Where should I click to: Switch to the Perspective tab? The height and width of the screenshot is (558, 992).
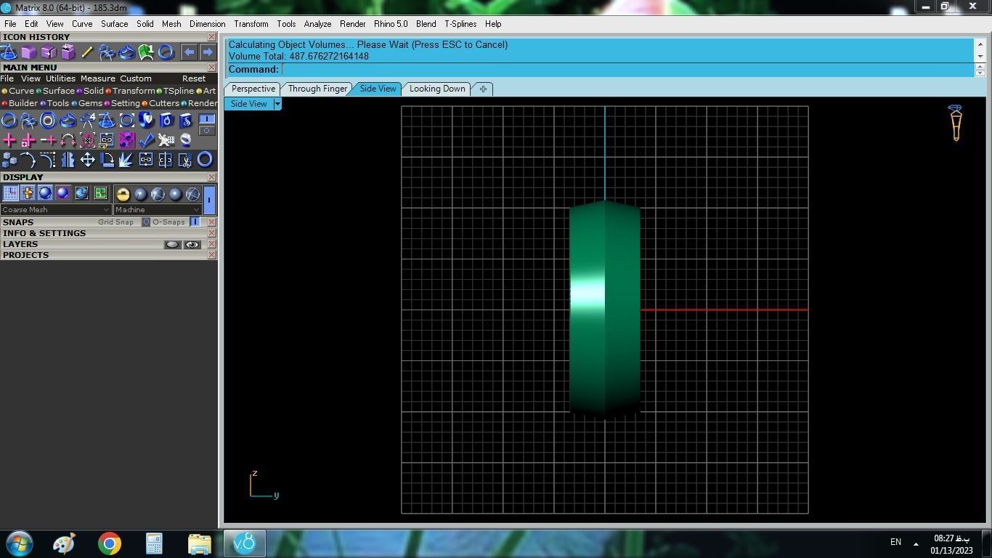[x=253, y=89]
